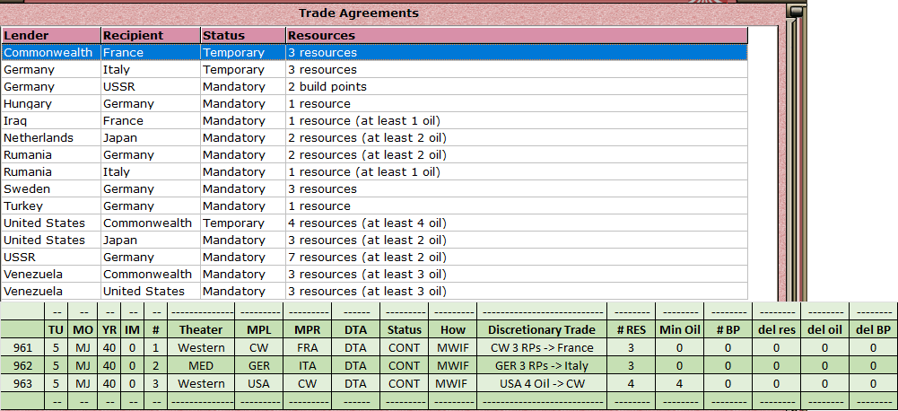
Task: Select the United States to Commonwealth row
Action: [375, 223]
